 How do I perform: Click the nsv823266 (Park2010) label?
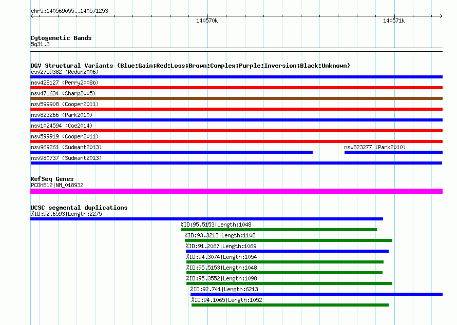[62, 115]
